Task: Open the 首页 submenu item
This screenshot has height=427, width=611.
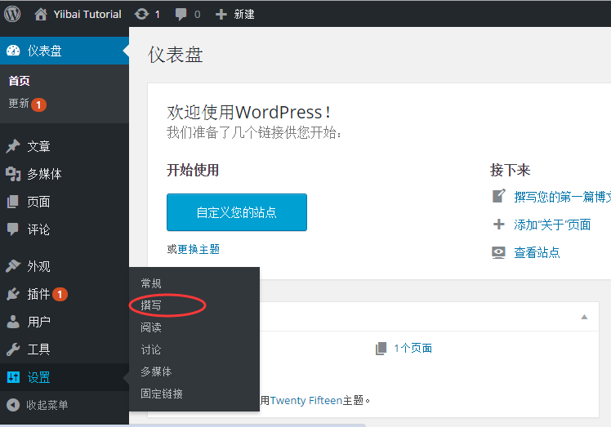Action: point(19,81)
